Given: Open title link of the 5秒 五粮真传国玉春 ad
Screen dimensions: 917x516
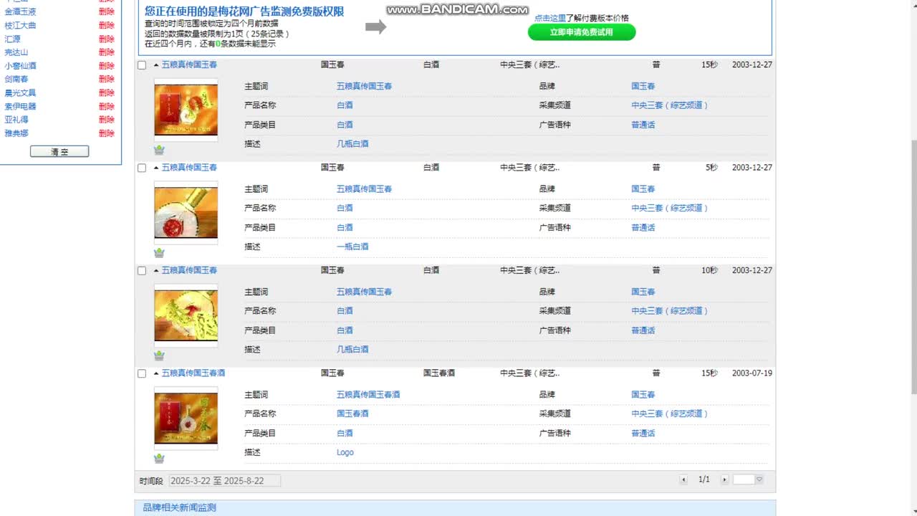Looking at the screenshot, I should coord(189,168).
